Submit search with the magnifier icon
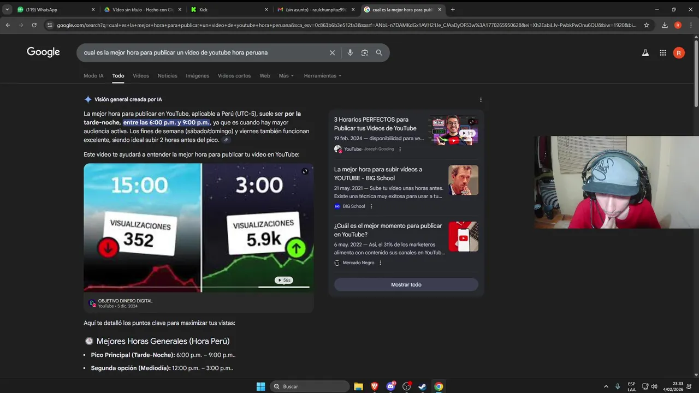This screenshot has height=393, width=699. (379, 53)
